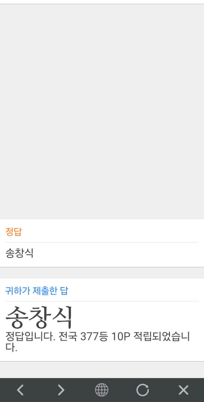Close the web view with X icon
This screenshot has width=204, height=402.
pyautogui.click(x=183, y=390)
